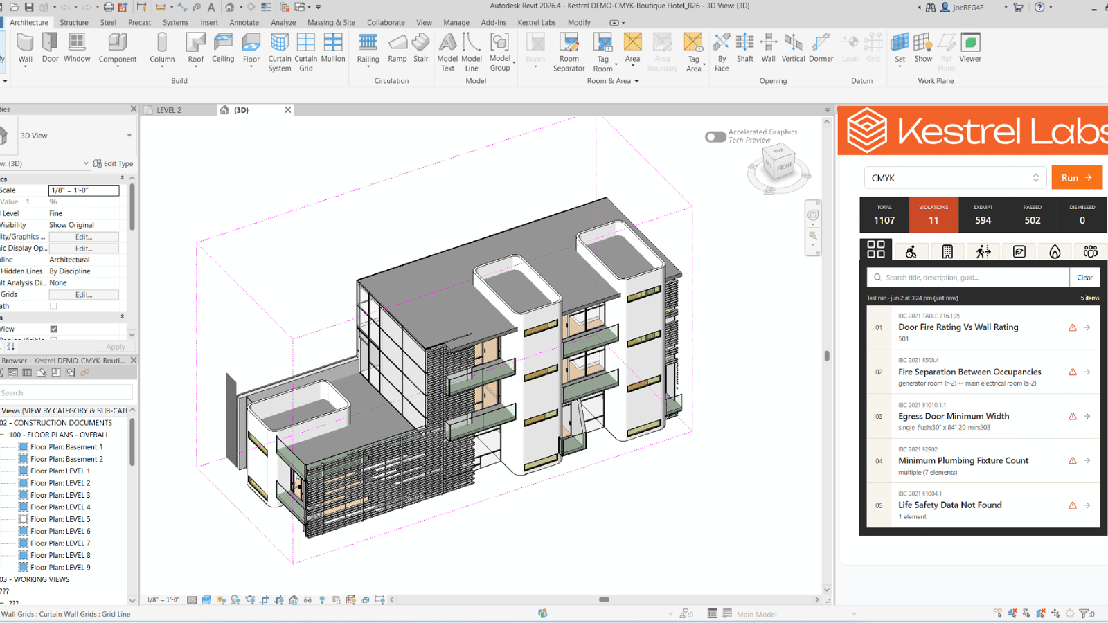
Task: Select the Stair tool
Action: click(421, 48)
